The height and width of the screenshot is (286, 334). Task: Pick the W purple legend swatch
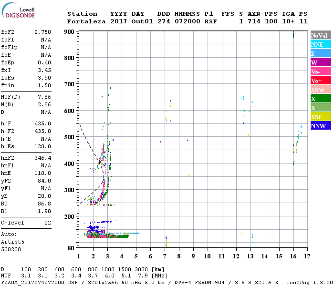click(321, 62)
